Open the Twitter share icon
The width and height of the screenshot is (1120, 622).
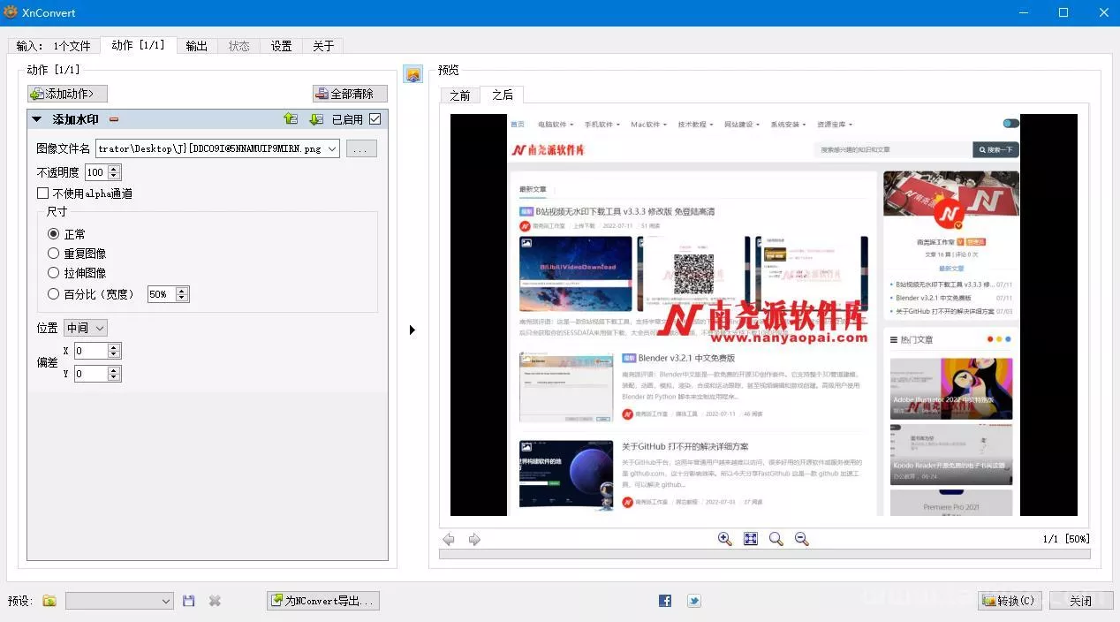click(694, 601)
